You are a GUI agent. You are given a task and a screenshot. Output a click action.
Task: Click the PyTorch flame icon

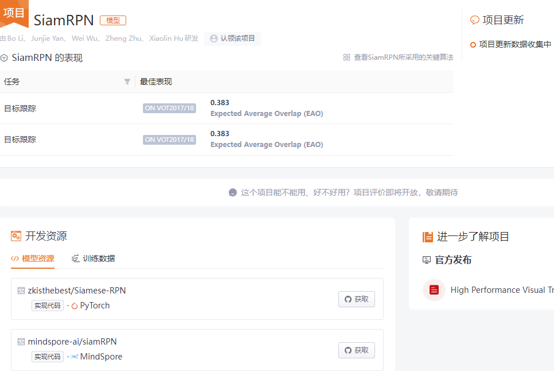pyautogui.click(x=75, y=306)
